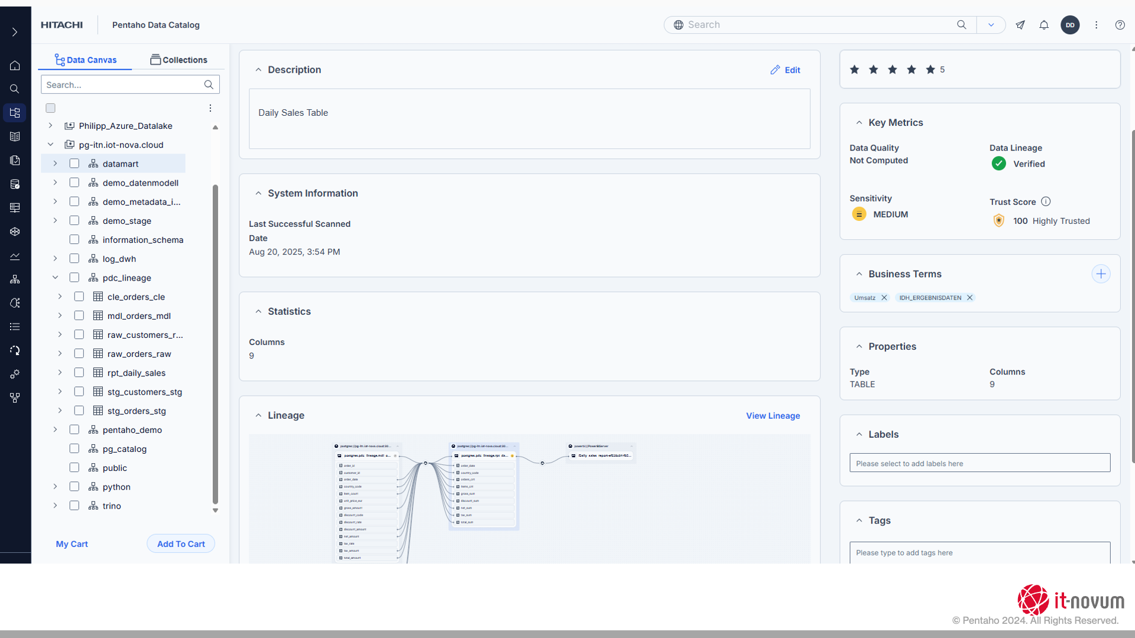Collapse the pdc_lineage tree node
Screen dimensions: 1135x638
[x=55, y=278]
